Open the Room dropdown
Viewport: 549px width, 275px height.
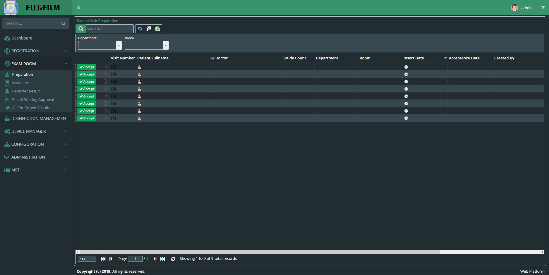click(x=166, y=45)
